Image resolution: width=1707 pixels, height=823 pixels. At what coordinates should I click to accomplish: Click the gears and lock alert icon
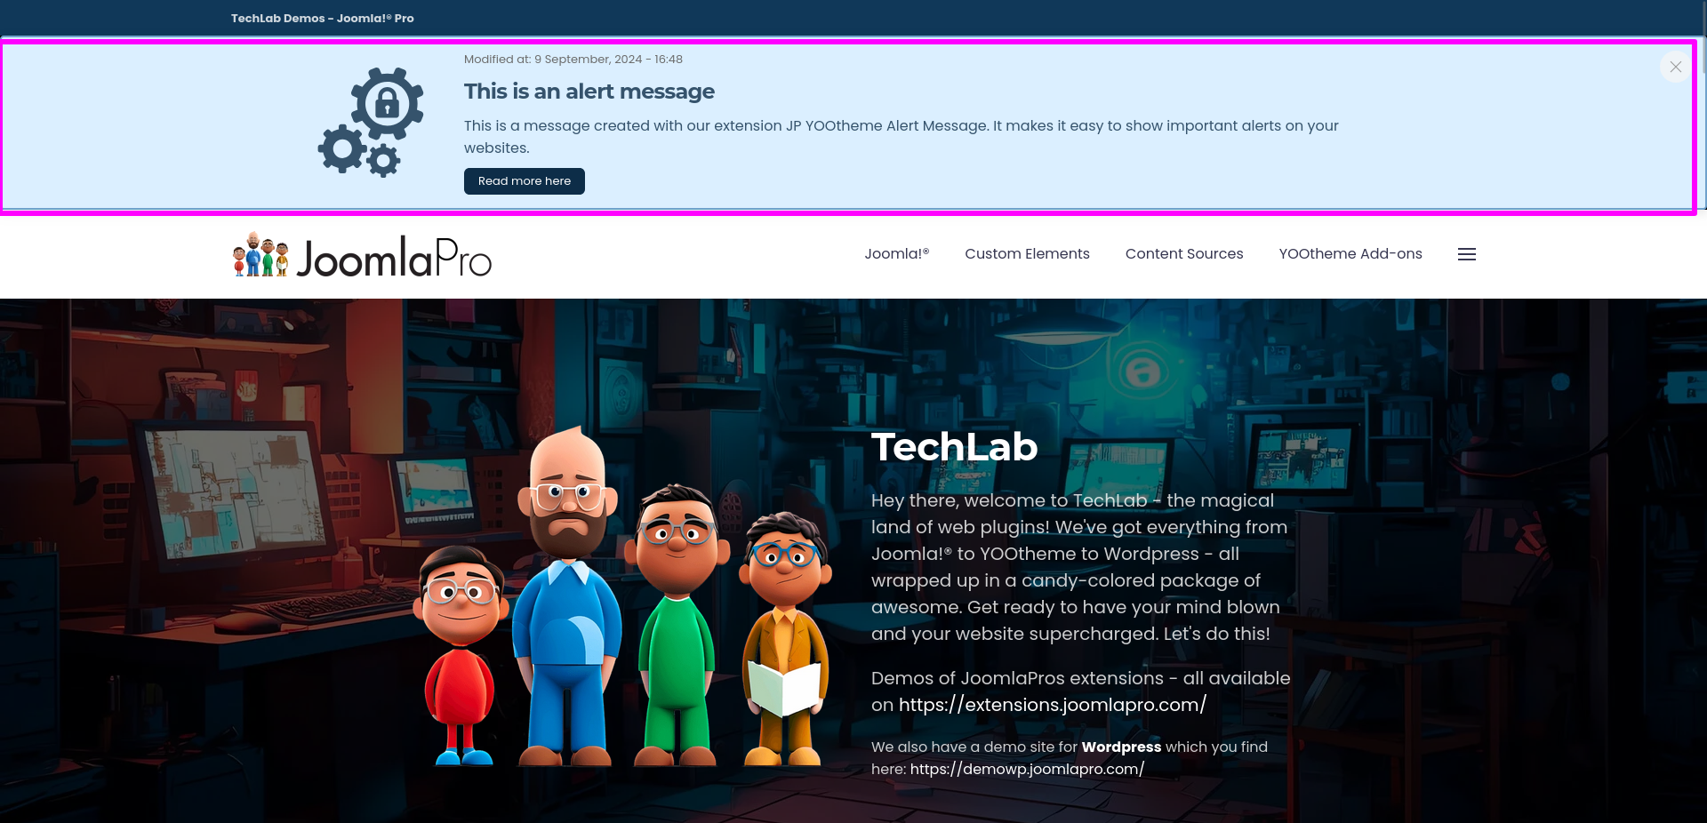point(371,123)
